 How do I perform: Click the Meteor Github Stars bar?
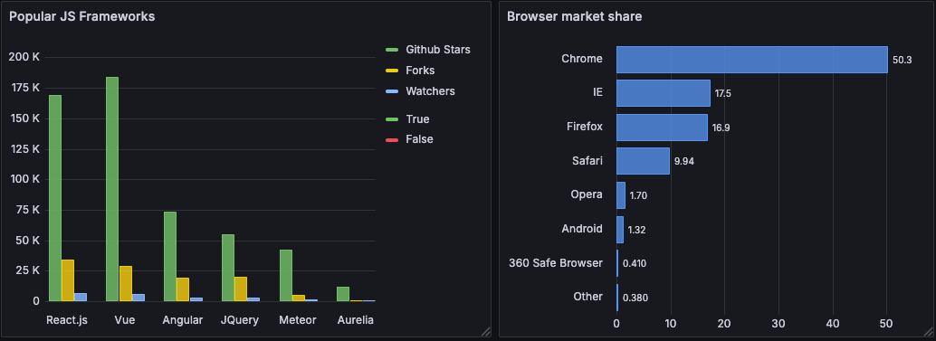[x=286, y=275]
